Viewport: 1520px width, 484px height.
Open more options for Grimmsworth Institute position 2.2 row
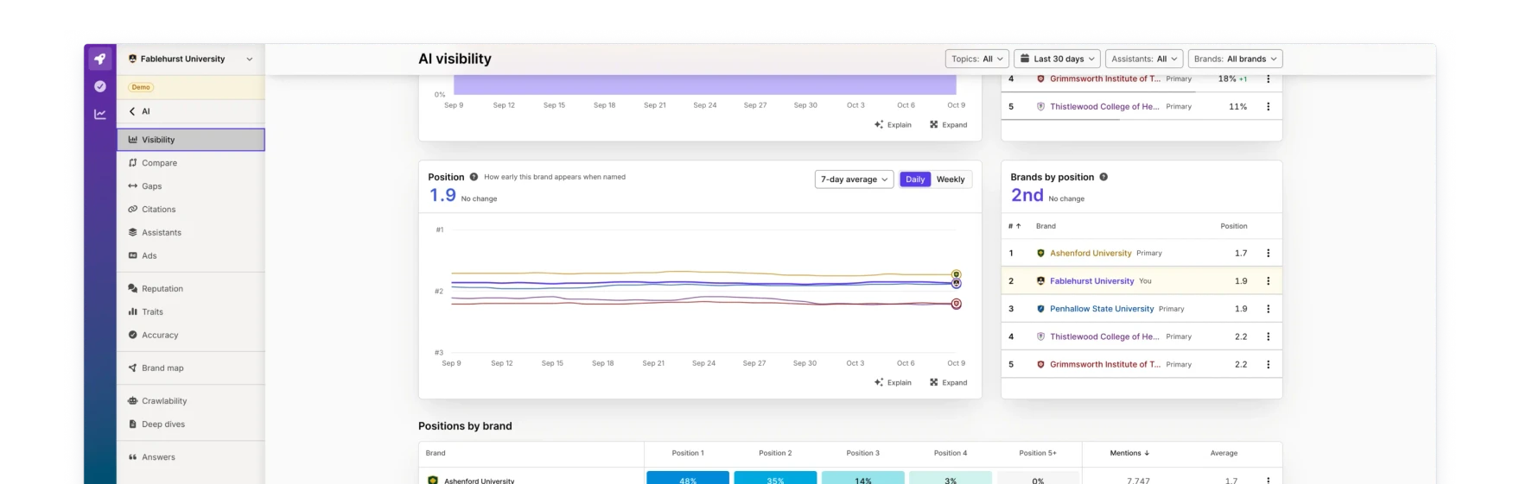click(x=1268, y=364)
